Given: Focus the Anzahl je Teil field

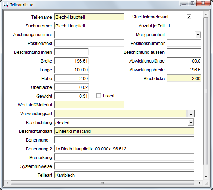Looking at the screenshot, I should point(175,26).
